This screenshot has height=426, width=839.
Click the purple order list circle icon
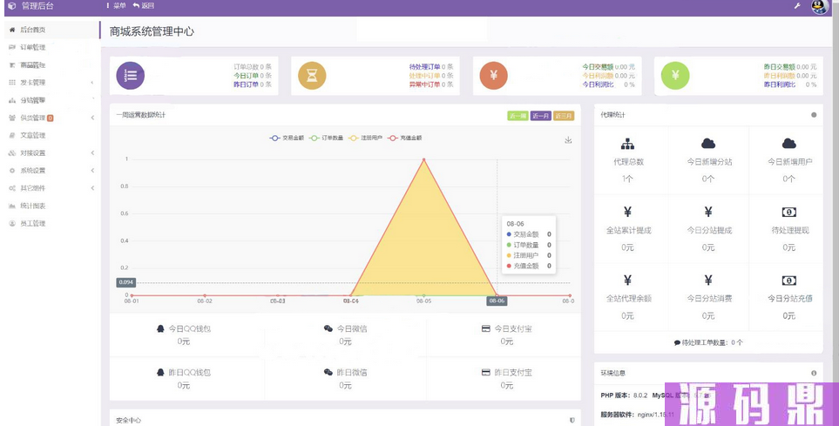coord(131,76)
